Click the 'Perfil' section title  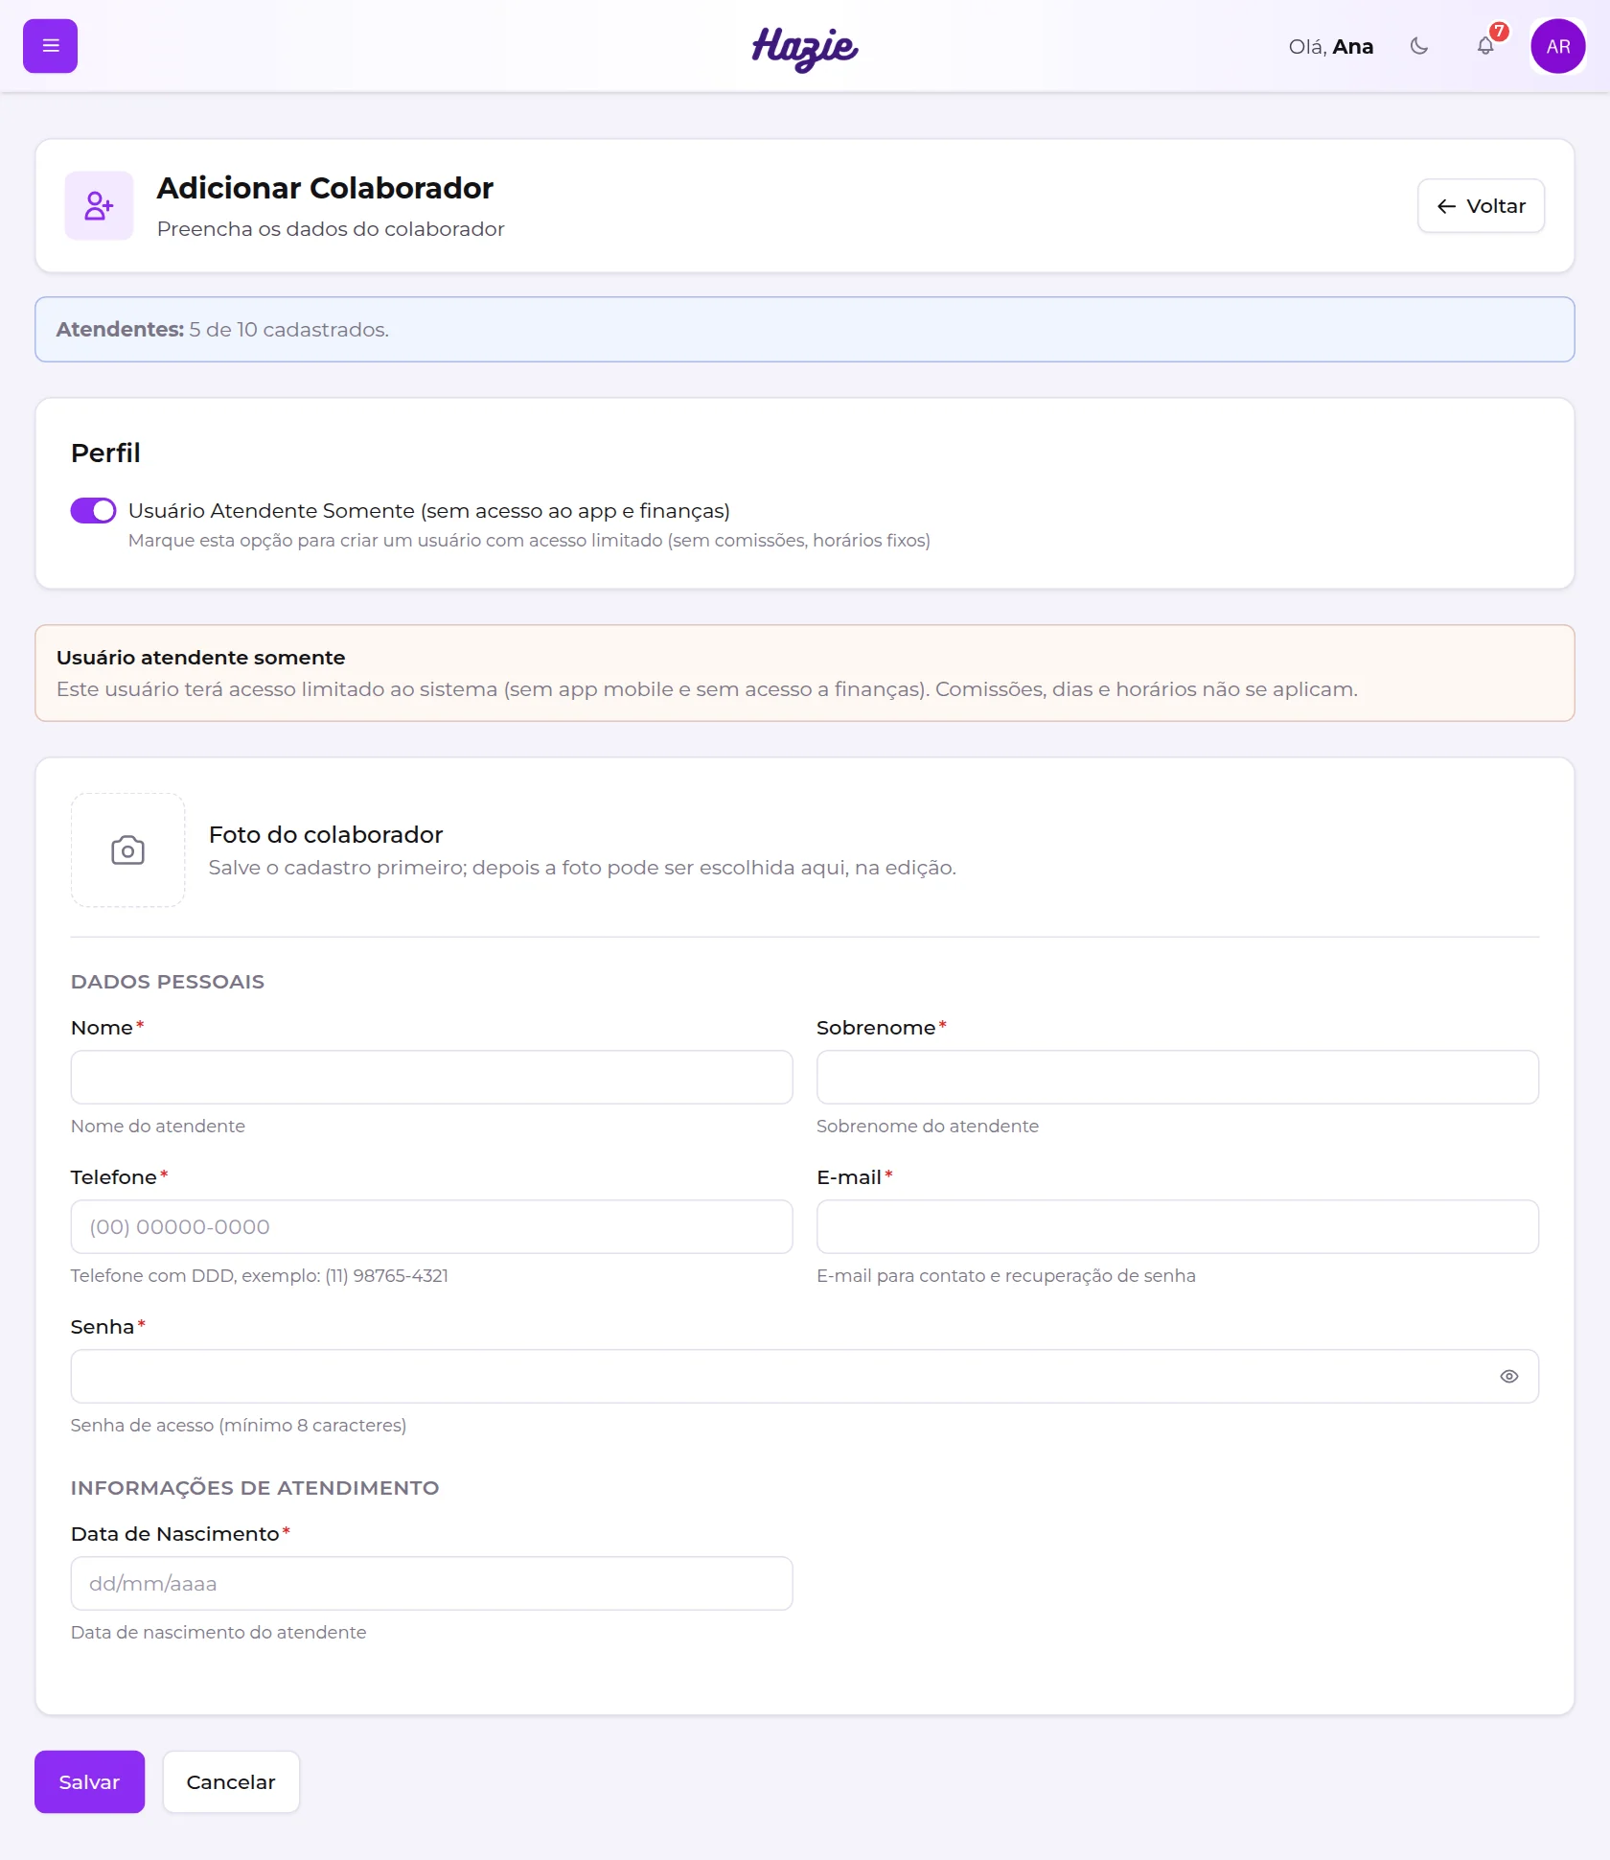pos(105,453)
